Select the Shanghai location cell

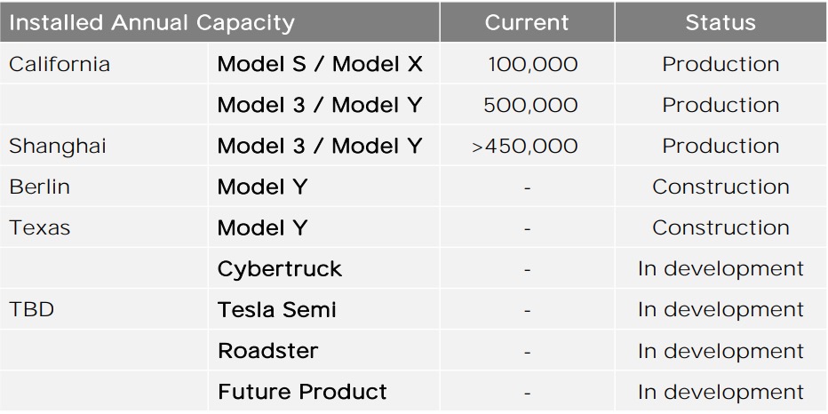[x=57, y=147]
